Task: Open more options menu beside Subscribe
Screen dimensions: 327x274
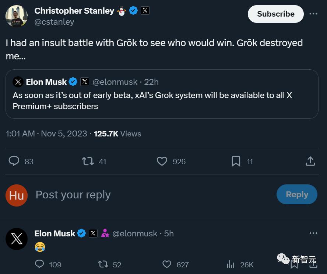Action: tap(313, 14)
